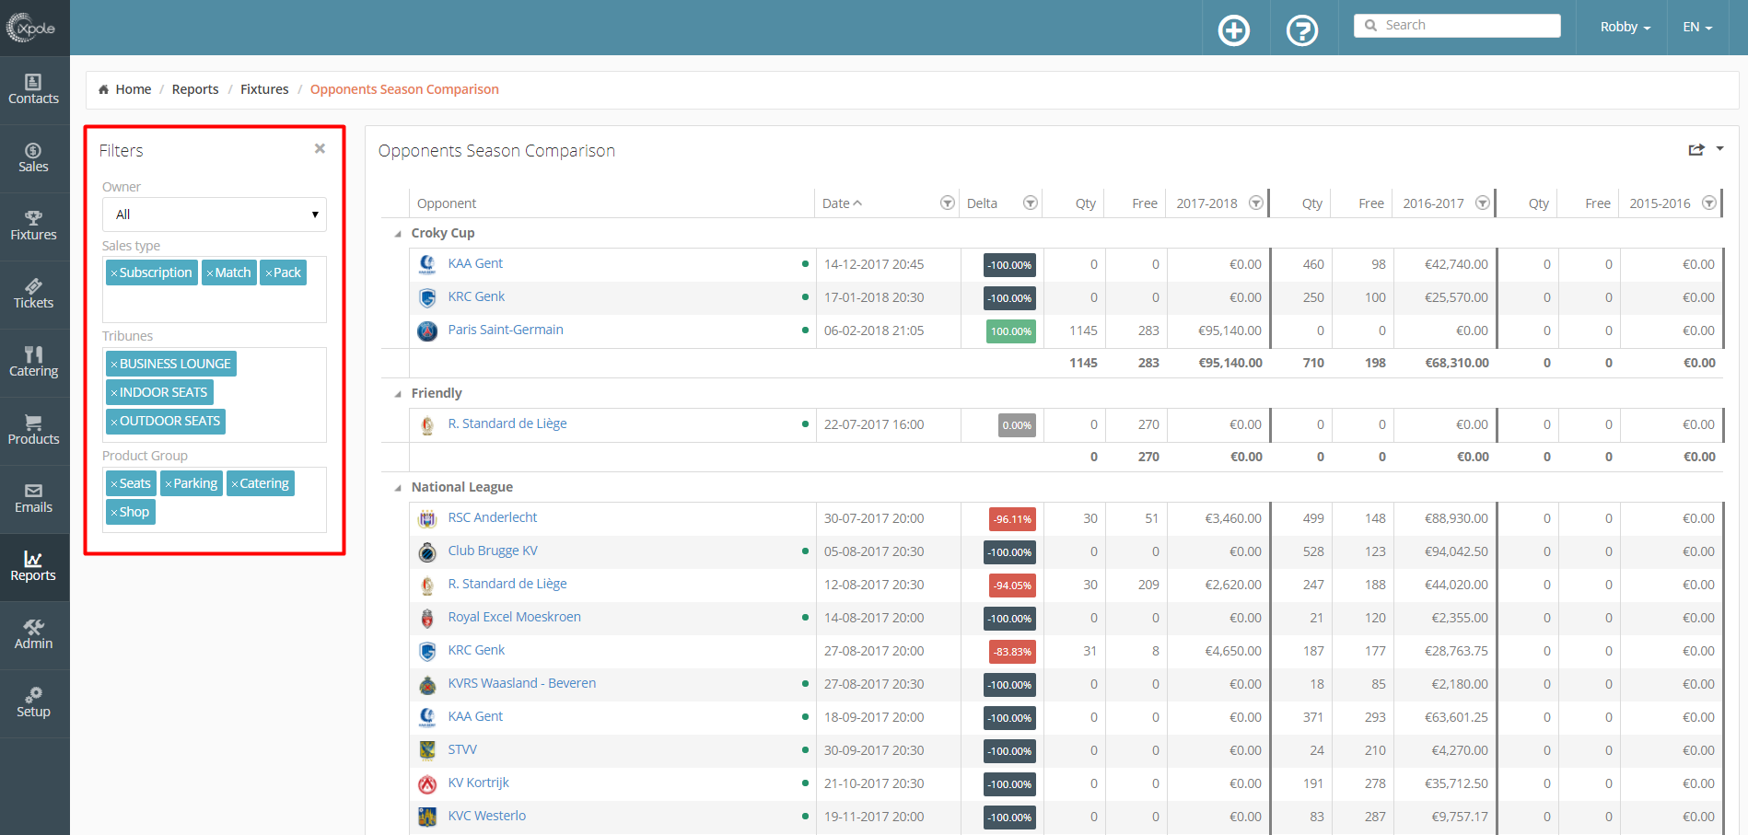Open the Tickets sidebar section
1748x835 pixels.
(x=34, y=295)
